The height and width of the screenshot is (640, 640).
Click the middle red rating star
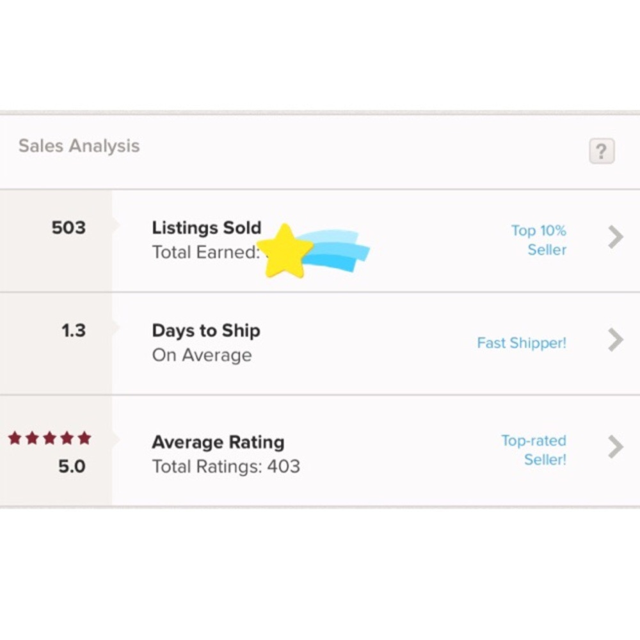[49, 438]
